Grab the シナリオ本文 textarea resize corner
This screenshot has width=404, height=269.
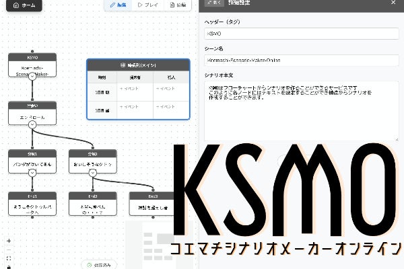point(397,139)
